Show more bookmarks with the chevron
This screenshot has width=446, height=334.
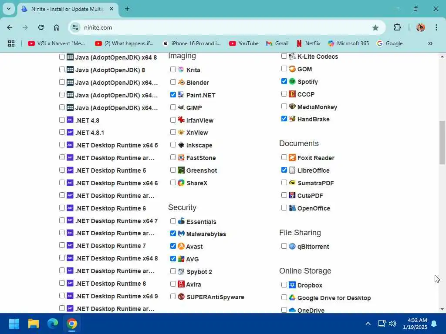[x=430, y=43]
